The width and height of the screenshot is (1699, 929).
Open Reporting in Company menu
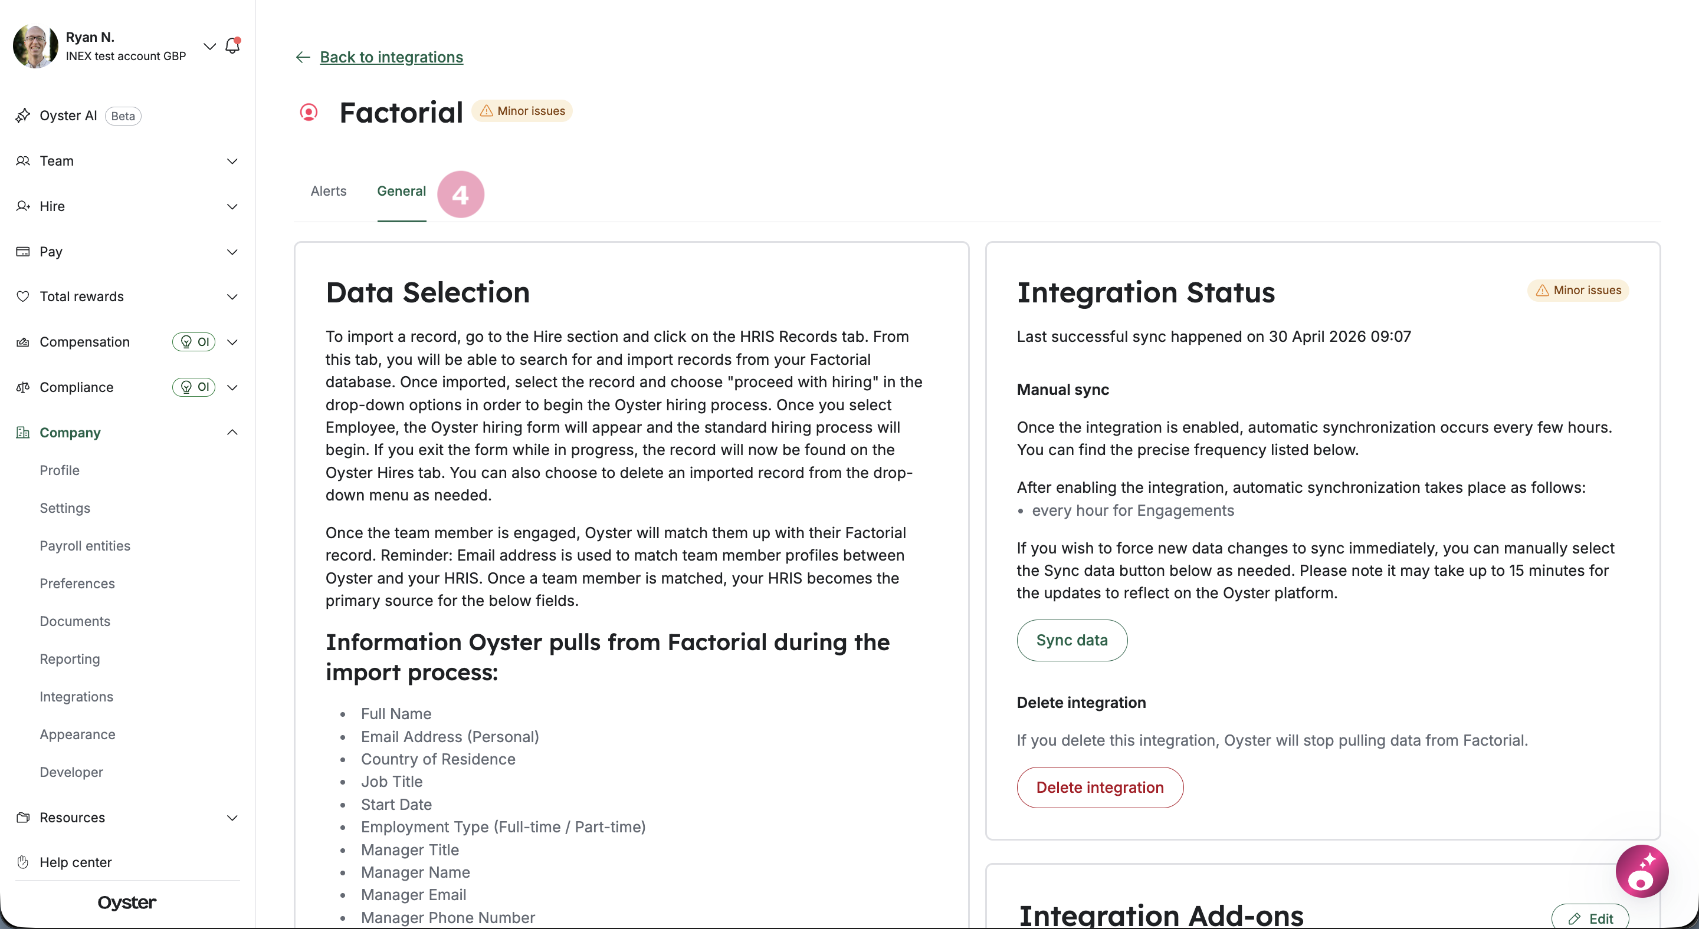point(70,659)
